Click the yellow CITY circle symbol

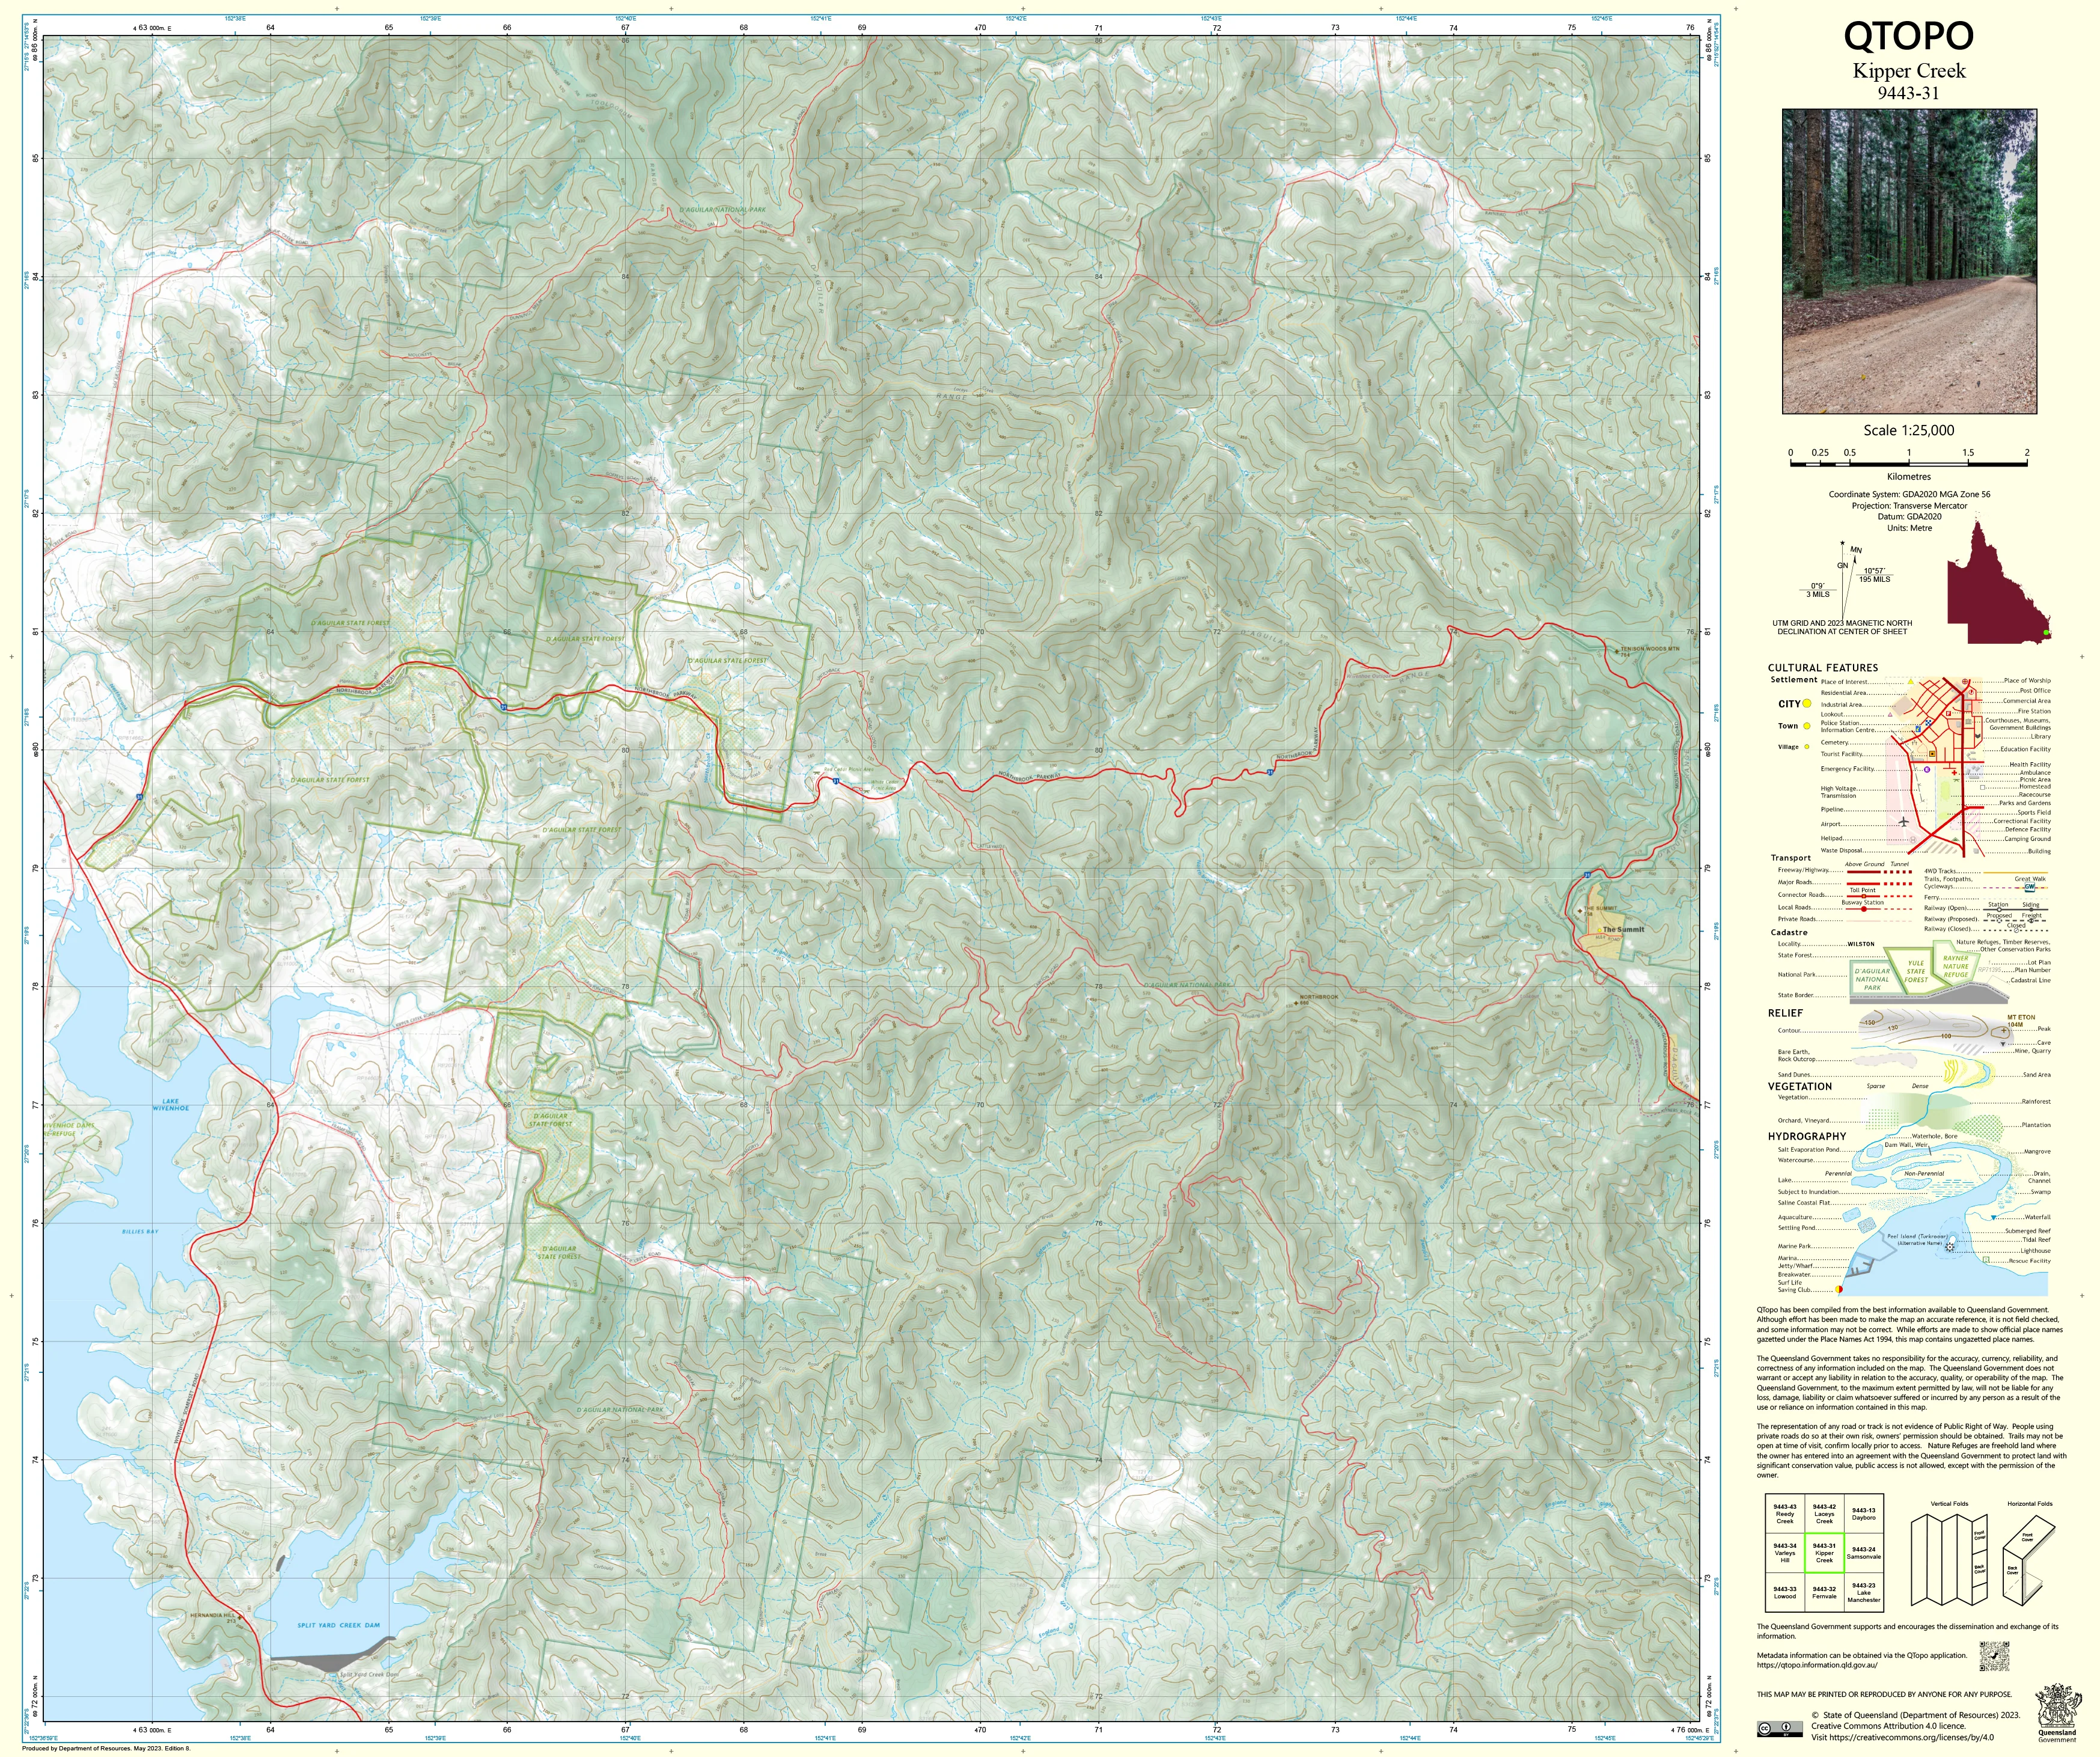click(1807, 704)
